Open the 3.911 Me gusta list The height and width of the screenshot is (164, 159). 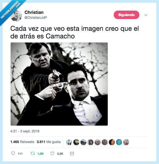[49, 142]
